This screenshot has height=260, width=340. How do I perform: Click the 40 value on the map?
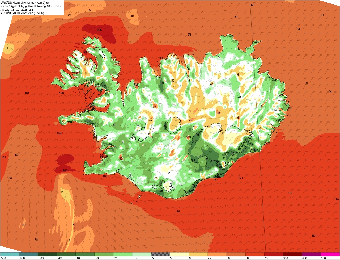tap(132, 16)
